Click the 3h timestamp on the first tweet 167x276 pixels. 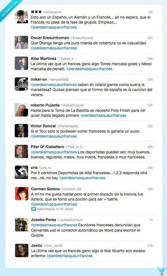(x=151, y=12)
